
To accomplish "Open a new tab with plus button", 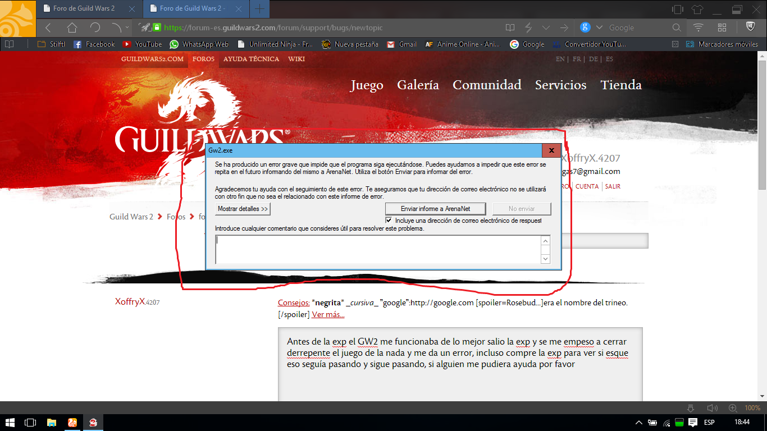I will (259, 9).
